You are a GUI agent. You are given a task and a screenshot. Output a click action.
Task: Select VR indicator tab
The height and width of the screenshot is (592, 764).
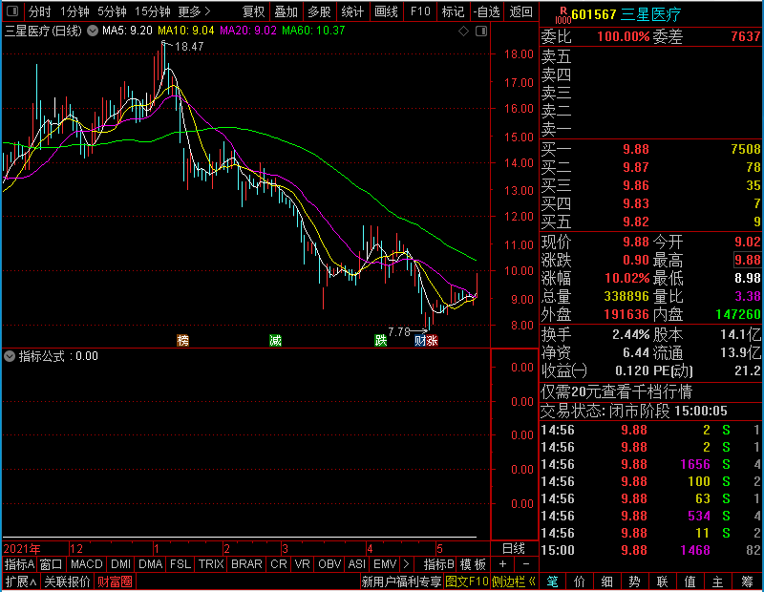click(302, 564)
